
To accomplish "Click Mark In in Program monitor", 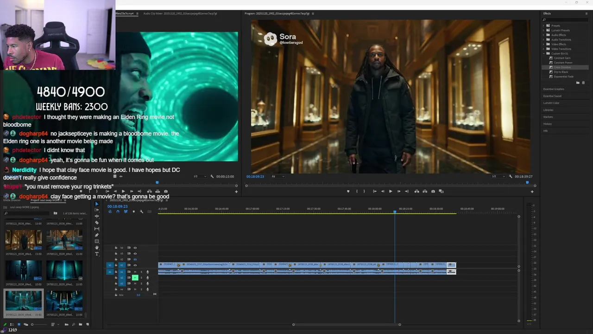I will tap(357, 191).
